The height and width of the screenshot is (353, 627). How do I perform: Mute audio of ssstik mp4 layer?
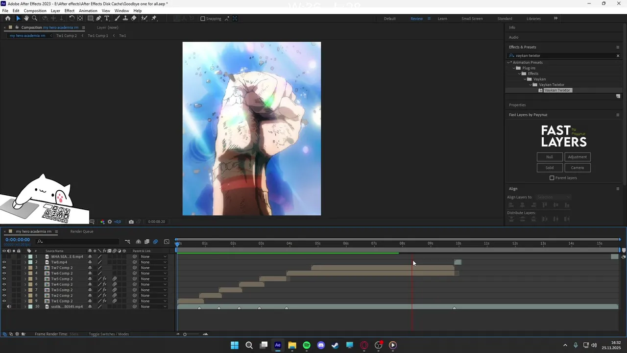9,306
